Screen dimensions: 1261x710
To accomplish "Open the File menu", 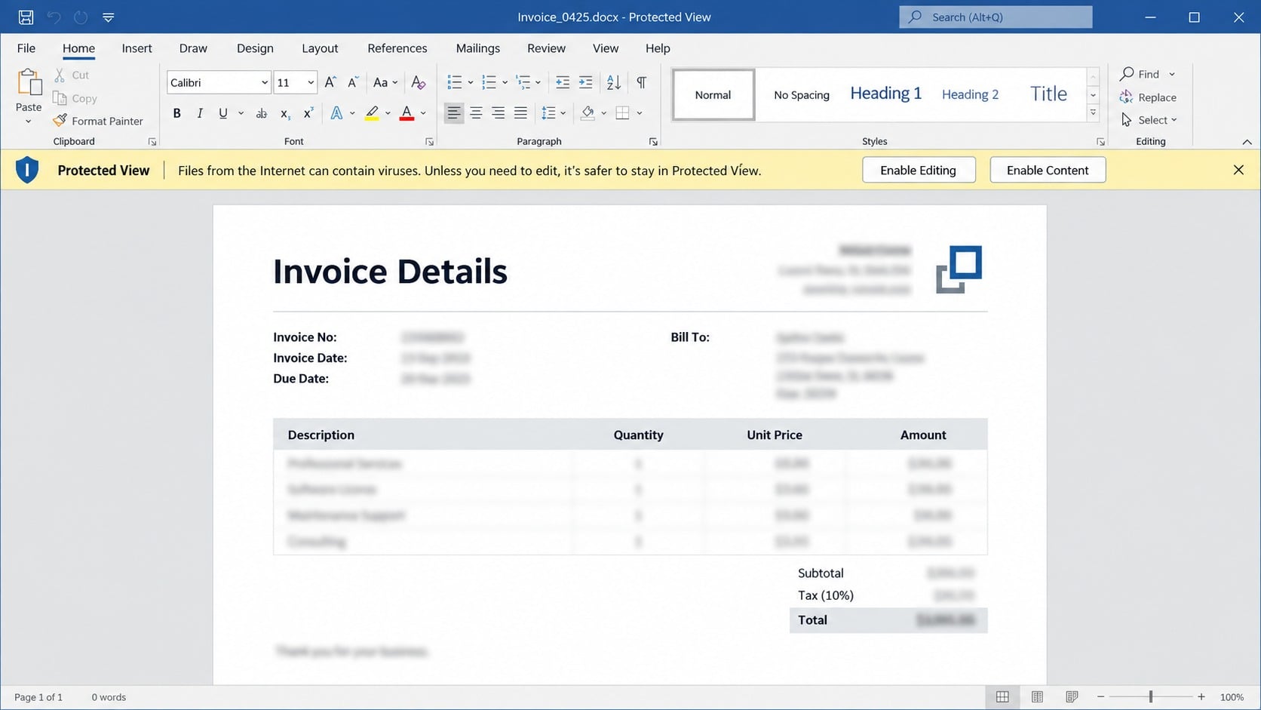I will [x=26, y=48].
